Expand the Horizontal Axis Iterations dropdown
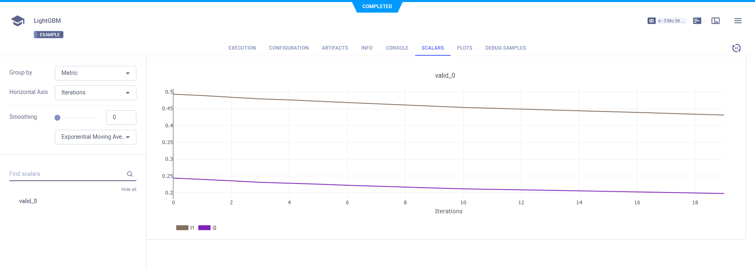 pyautogui.click(x=96, y=93)
